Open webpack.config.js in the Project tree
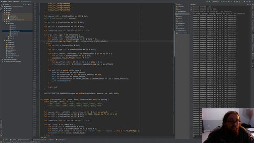 point(13,56)
